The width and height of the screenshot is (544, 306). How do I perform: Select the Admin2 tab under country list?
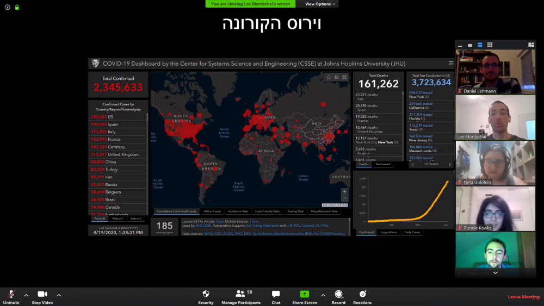[x=135, y=218]
